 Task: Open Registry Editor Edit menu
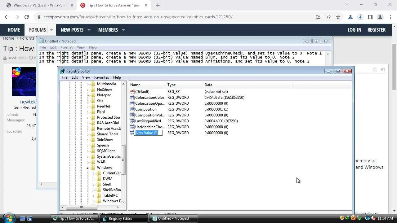coord(75,77)
